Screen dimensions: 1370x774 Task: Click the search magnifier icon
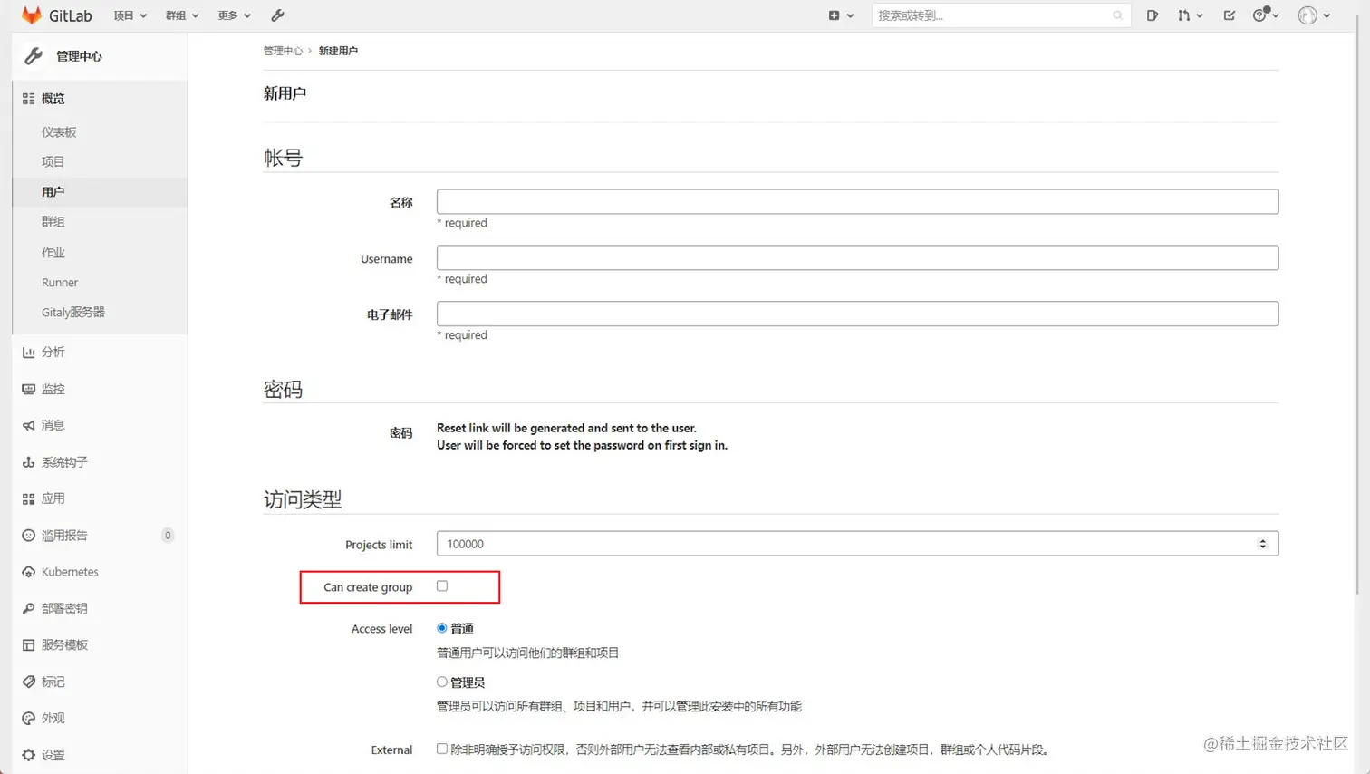point(1117,15)
